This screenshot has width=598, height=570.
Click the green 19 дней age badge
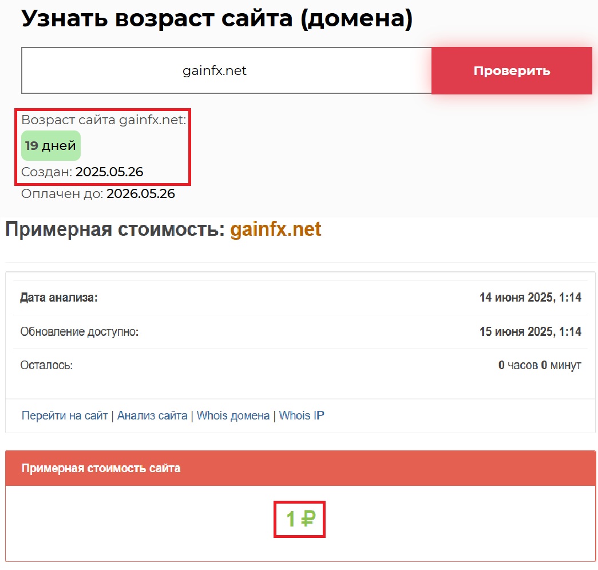pyautogui.click(x=51, y=145)
